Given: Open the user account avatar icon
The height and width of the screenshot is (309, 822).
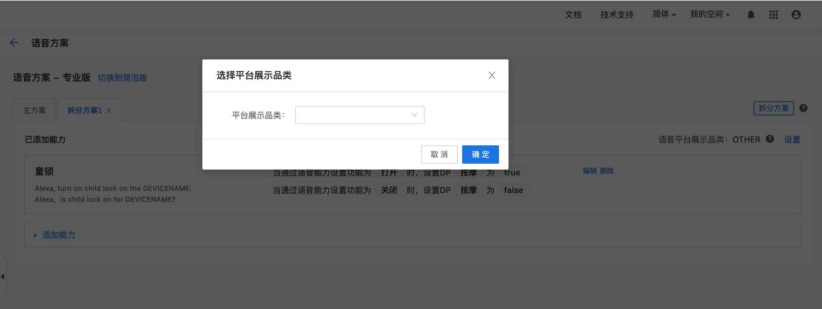Looking at the screenshot, I should coord(796,15).
